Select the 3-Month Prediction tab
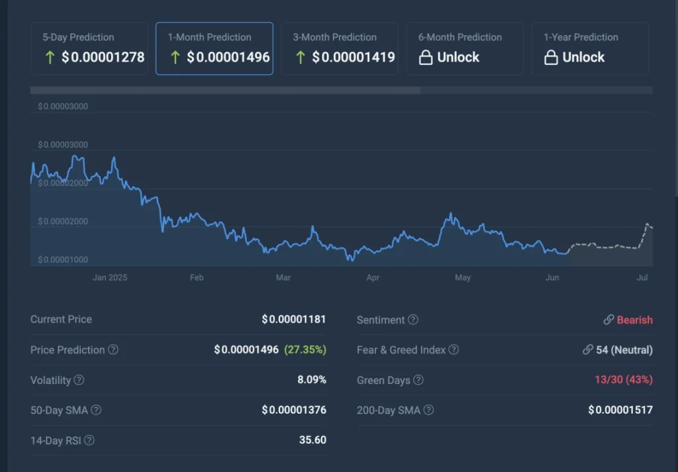Viewport: 678px width, 472px height. [x=339, y=48]
